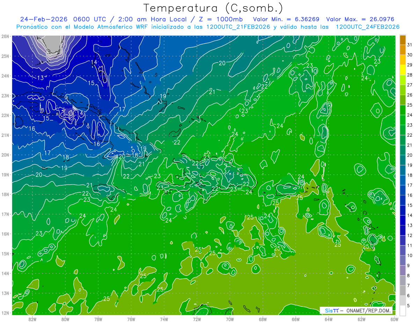Click the '27' color bar label
Image resolution: width=419 pixels, height=324 pixels.
click(410, 85)
